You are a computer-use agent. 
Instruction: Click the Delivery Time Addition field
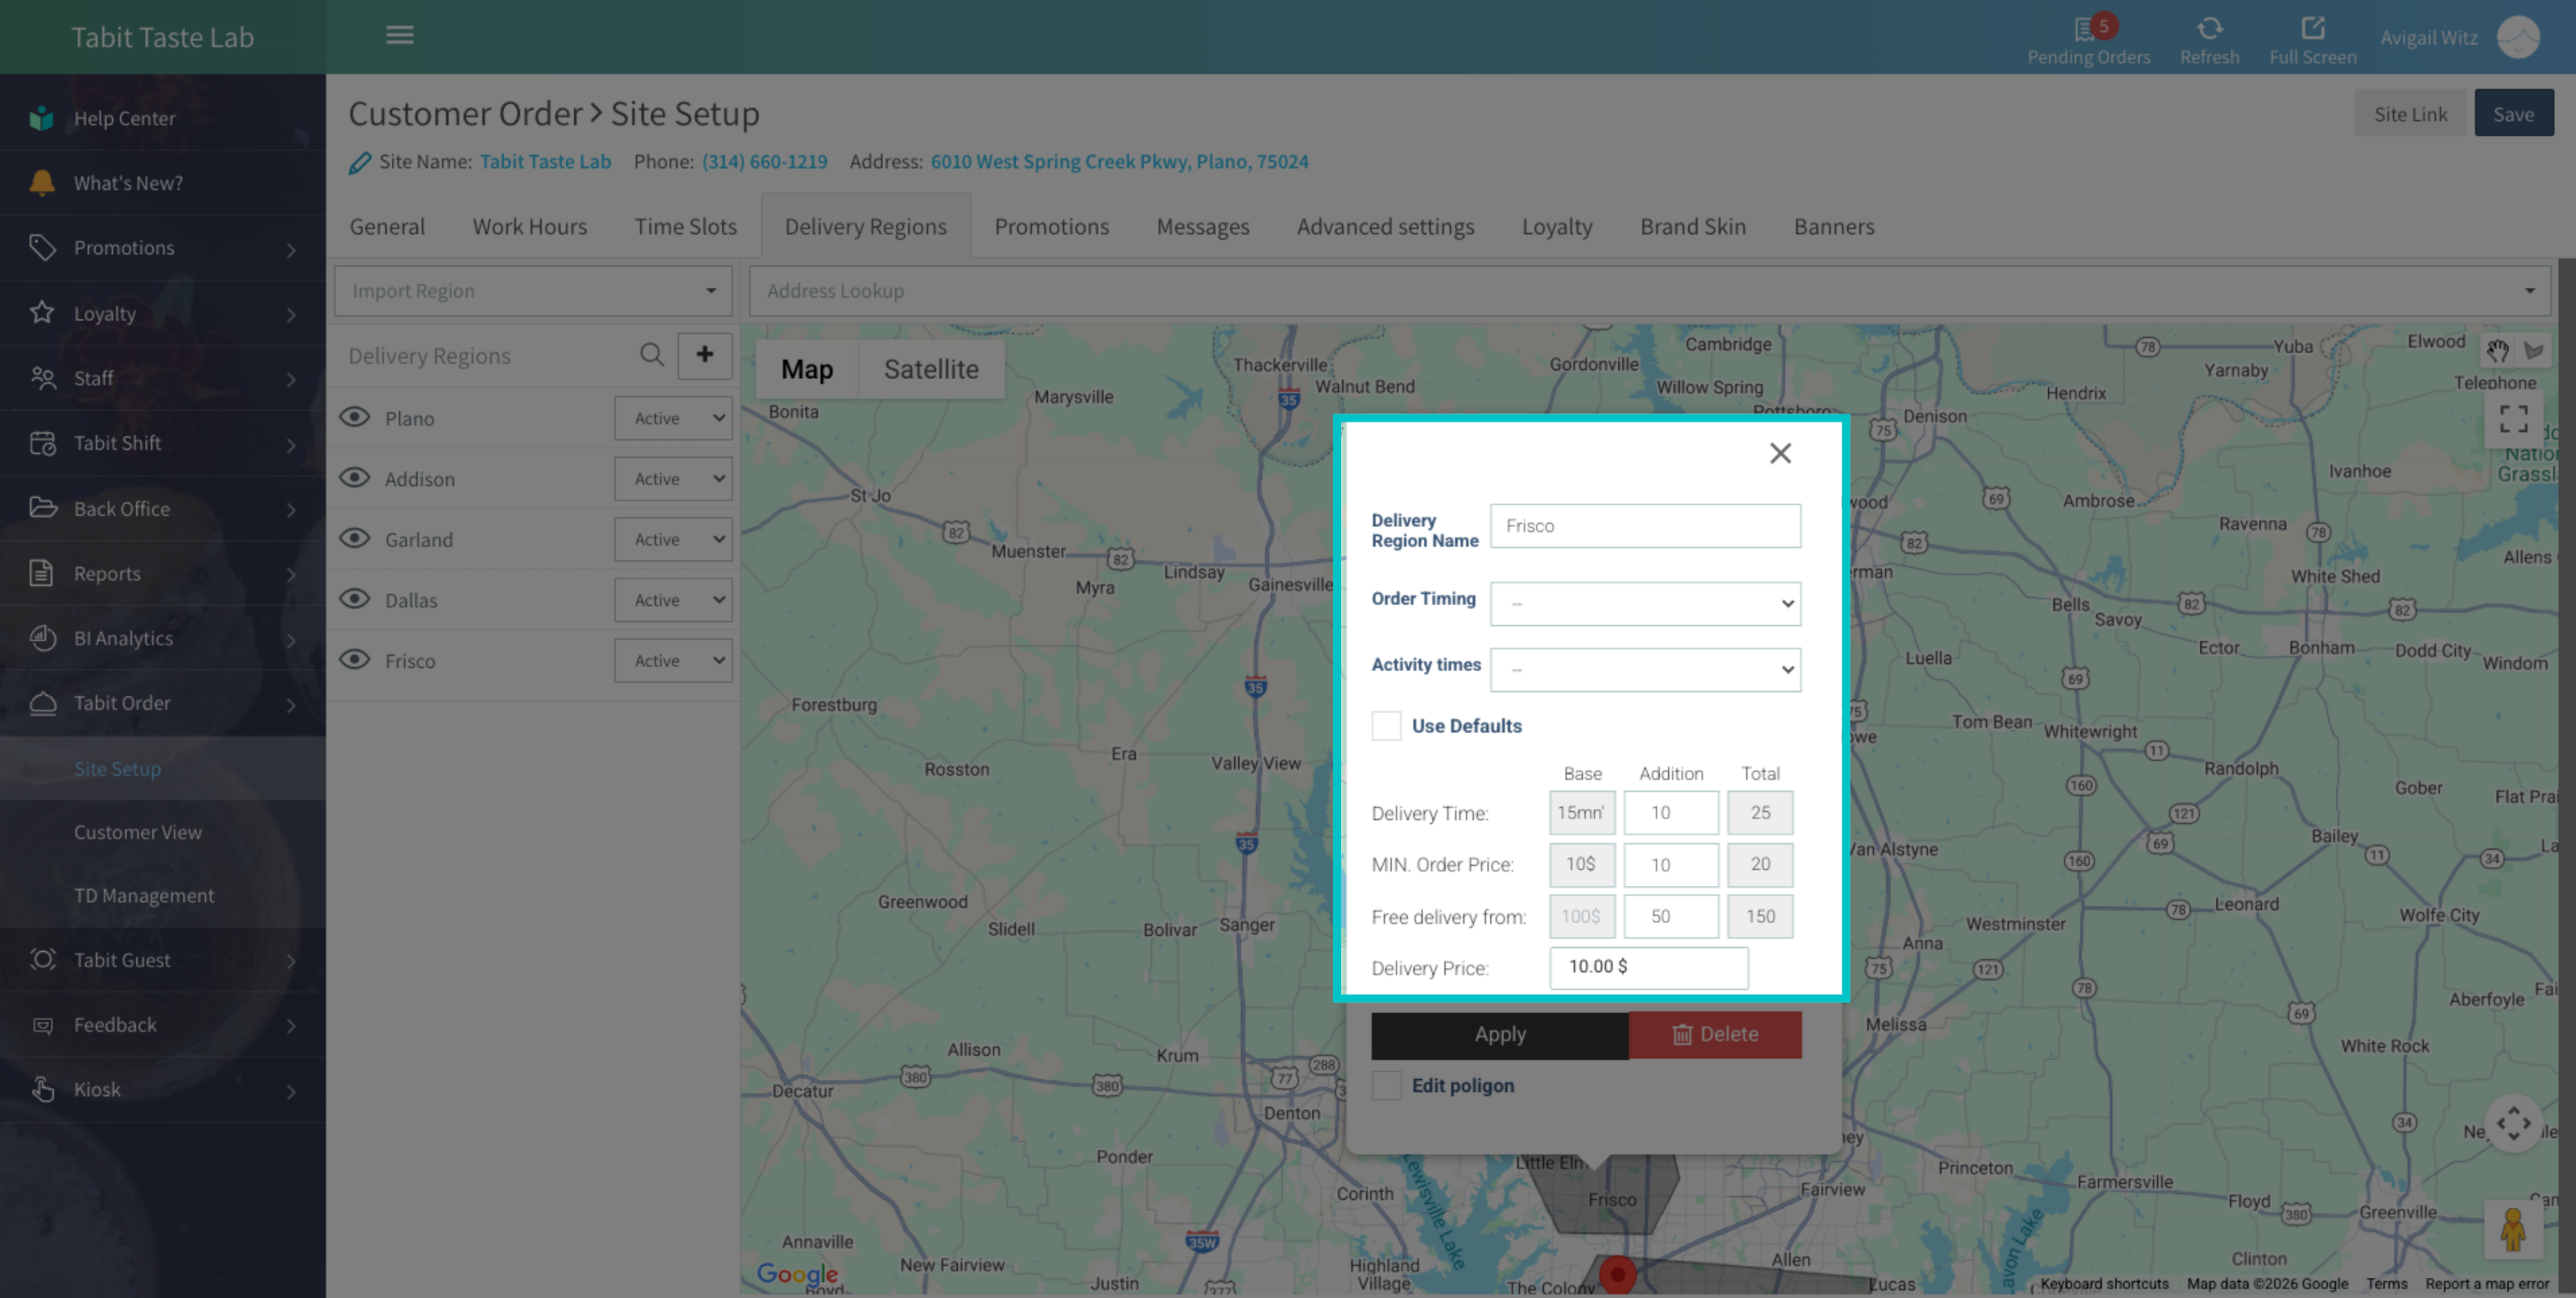tap(1670, 813)
